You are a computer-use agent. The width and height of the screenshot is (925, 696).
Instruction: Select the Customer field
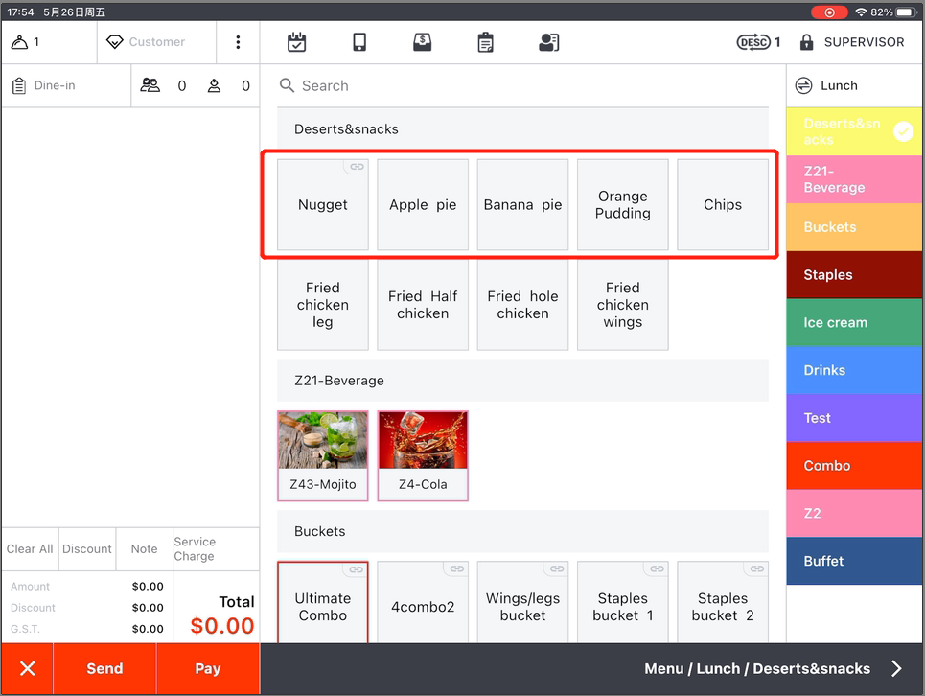point(156,42)
